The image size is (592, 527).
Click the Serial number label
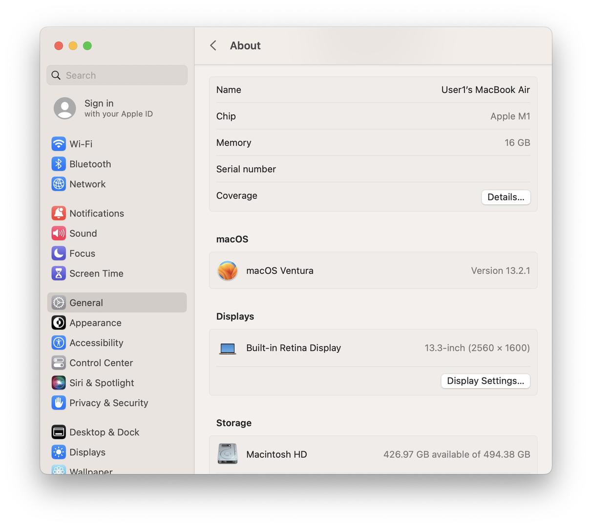click(246, 169)
